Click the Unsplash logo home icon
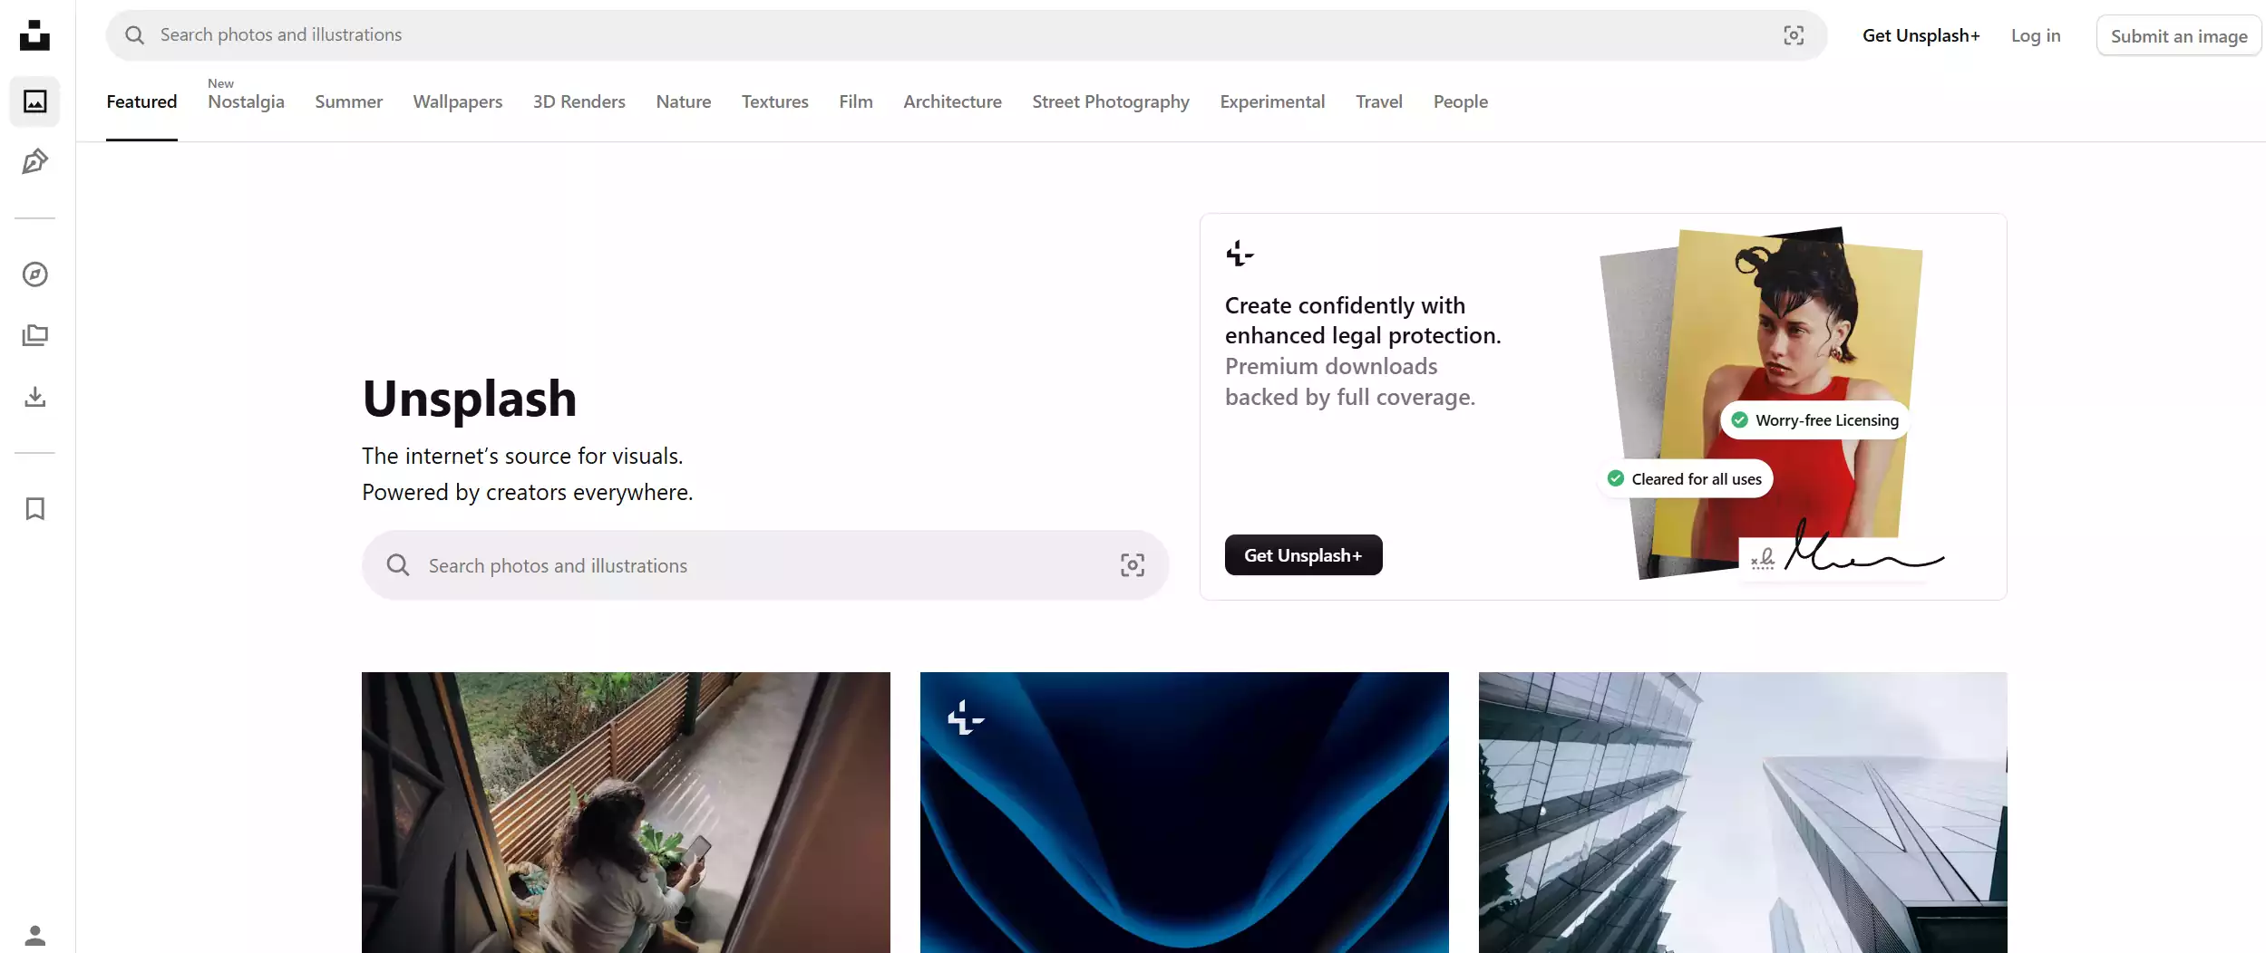Viewport: 2266px width, 953px height. [34, 35]
